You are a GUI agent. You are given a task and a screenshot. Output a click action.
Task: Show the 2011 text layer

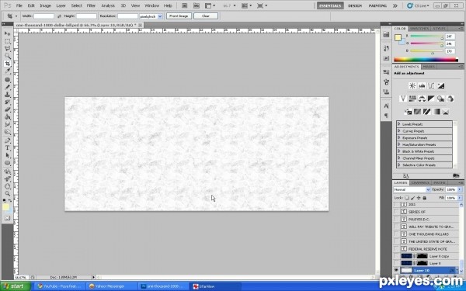396,204
